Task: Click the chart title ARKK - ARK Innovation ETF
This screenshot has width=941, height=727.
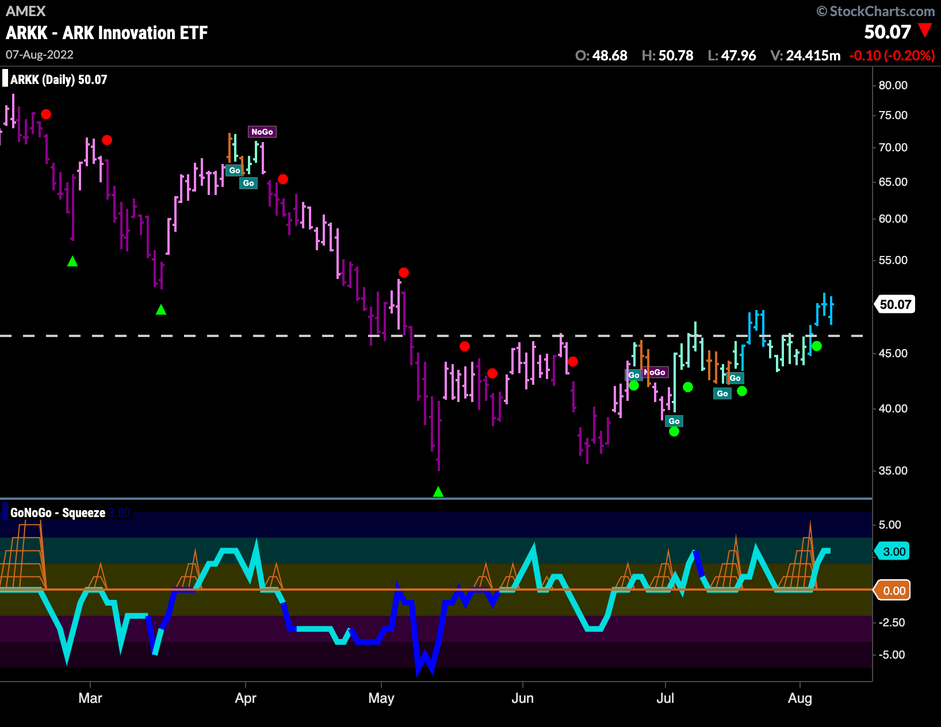Action: 106,33
